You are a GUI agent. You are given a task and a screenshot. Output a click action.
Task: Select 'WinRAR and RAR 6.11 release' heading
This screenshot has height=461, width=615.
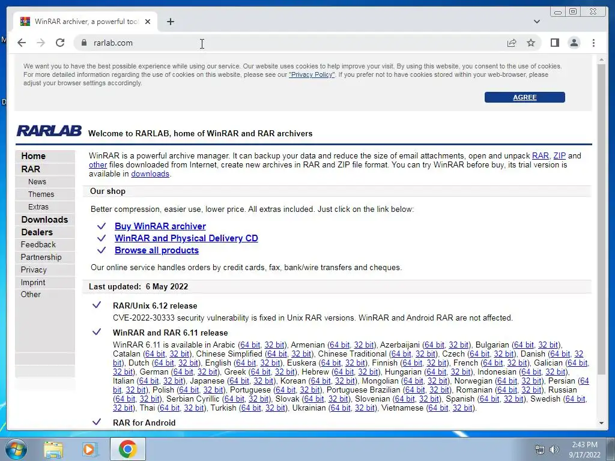(x=170, y=333)
